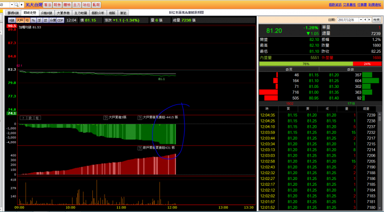This screenshot has width=384, height=212.
Task: Click the 柱 bar-style box in indicator panel
Action: [37, 118]
